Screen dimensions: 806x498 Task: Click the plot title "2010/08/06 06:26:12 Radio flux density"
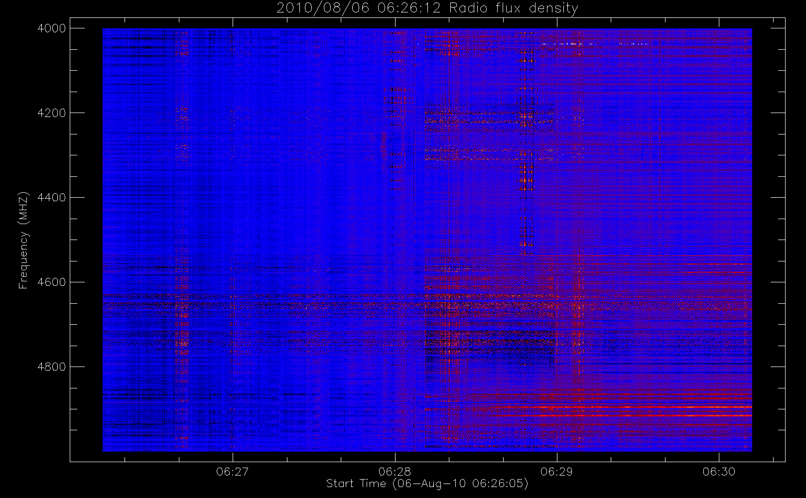point(427,8)
